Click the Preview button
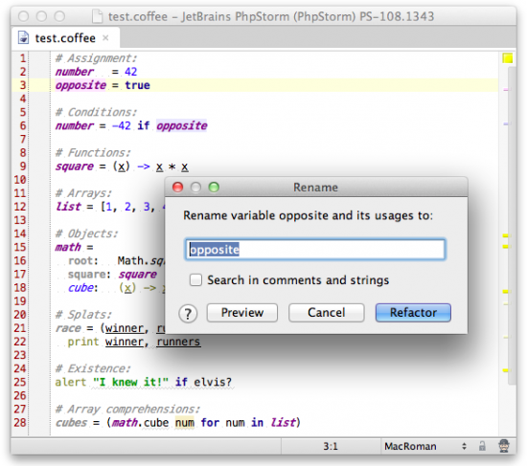Image resolution: width=527 pixels, height=466 pixels. tap(242, 313)
